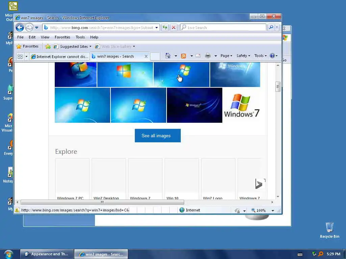Expand the tab list dropdown arrow
346x259 pixels.
(26, 56)
